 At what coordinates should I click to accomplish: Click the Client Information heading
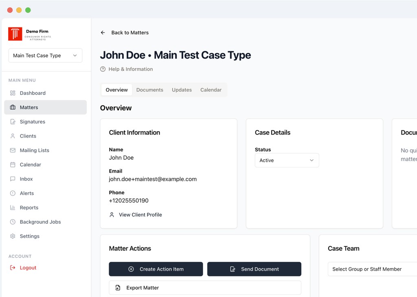(x=134, y=132)
